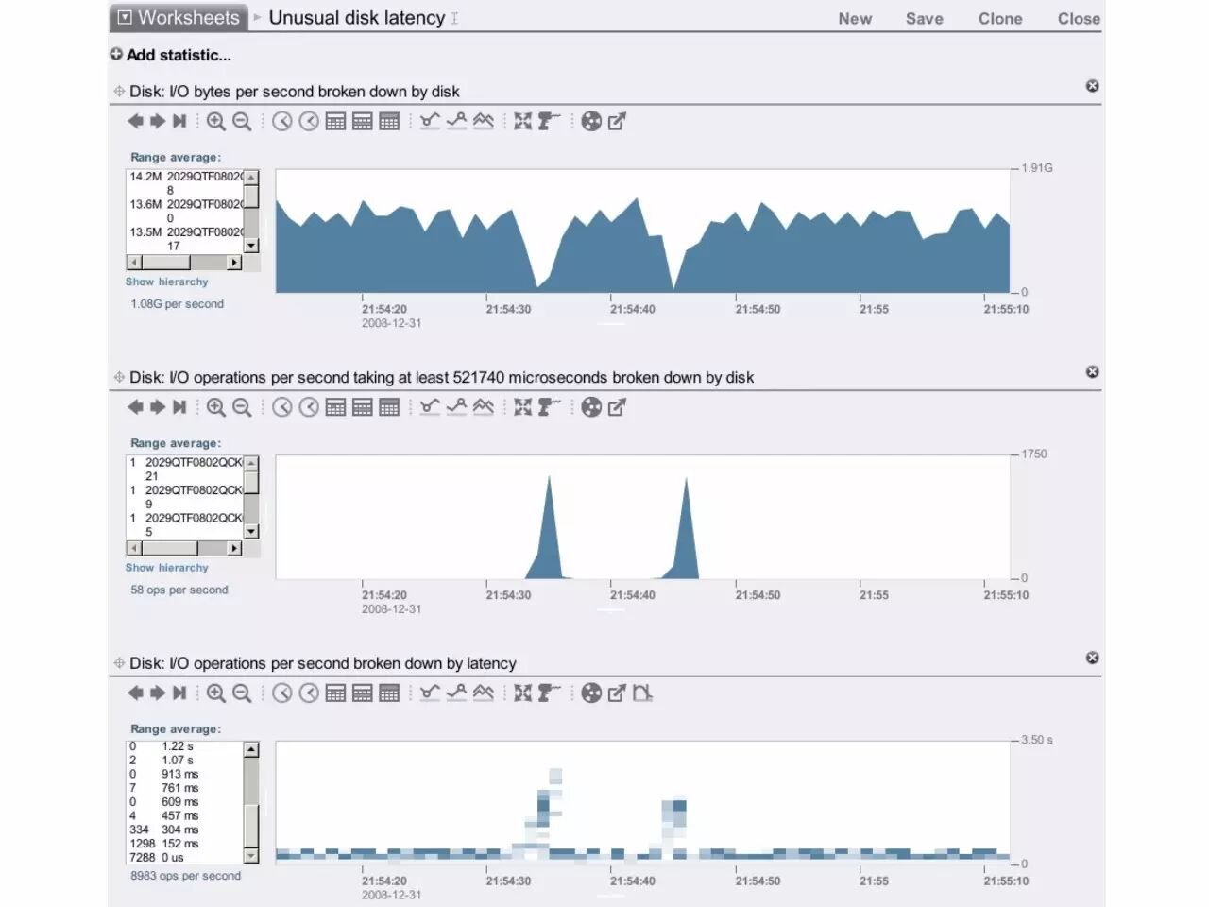Zoom out on the 521740 microseconds graph
The width and height of the screenshot is (1209, 907).
point(242,407)
